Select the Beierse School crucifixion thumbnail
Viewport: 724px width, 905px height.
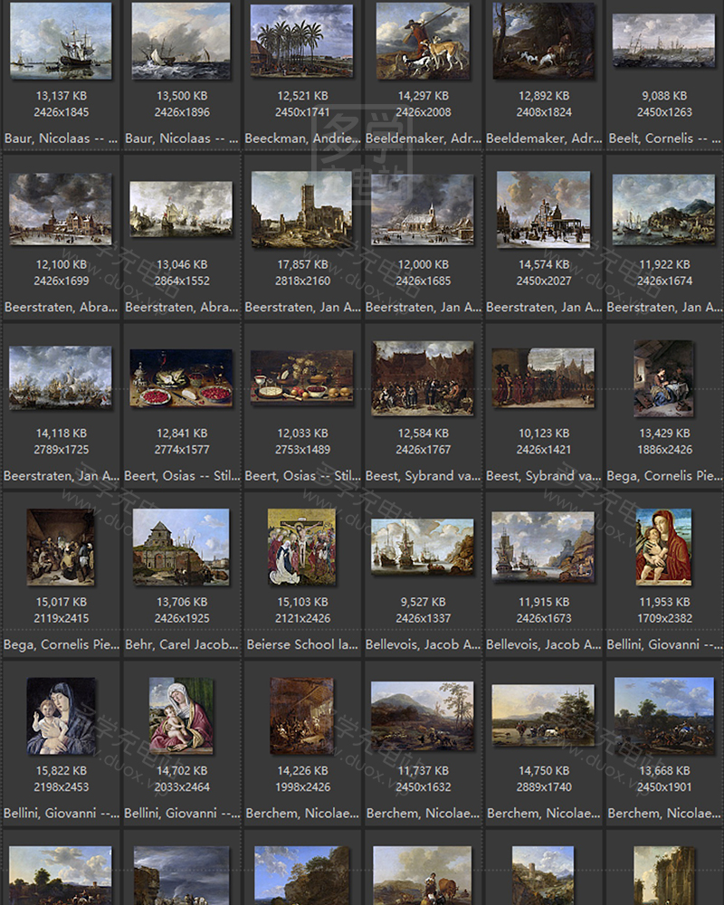301,547
